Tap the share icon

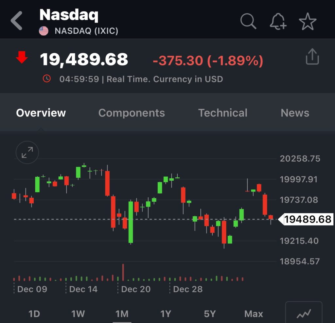click(x=312, y=57)
